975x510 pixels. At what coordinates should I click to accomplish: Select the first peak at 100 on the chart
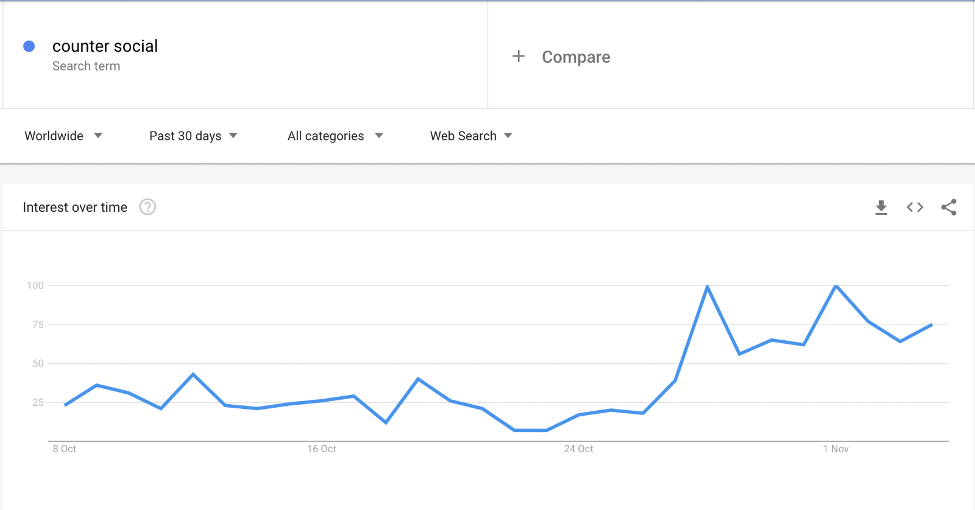(x=707, y=285)
